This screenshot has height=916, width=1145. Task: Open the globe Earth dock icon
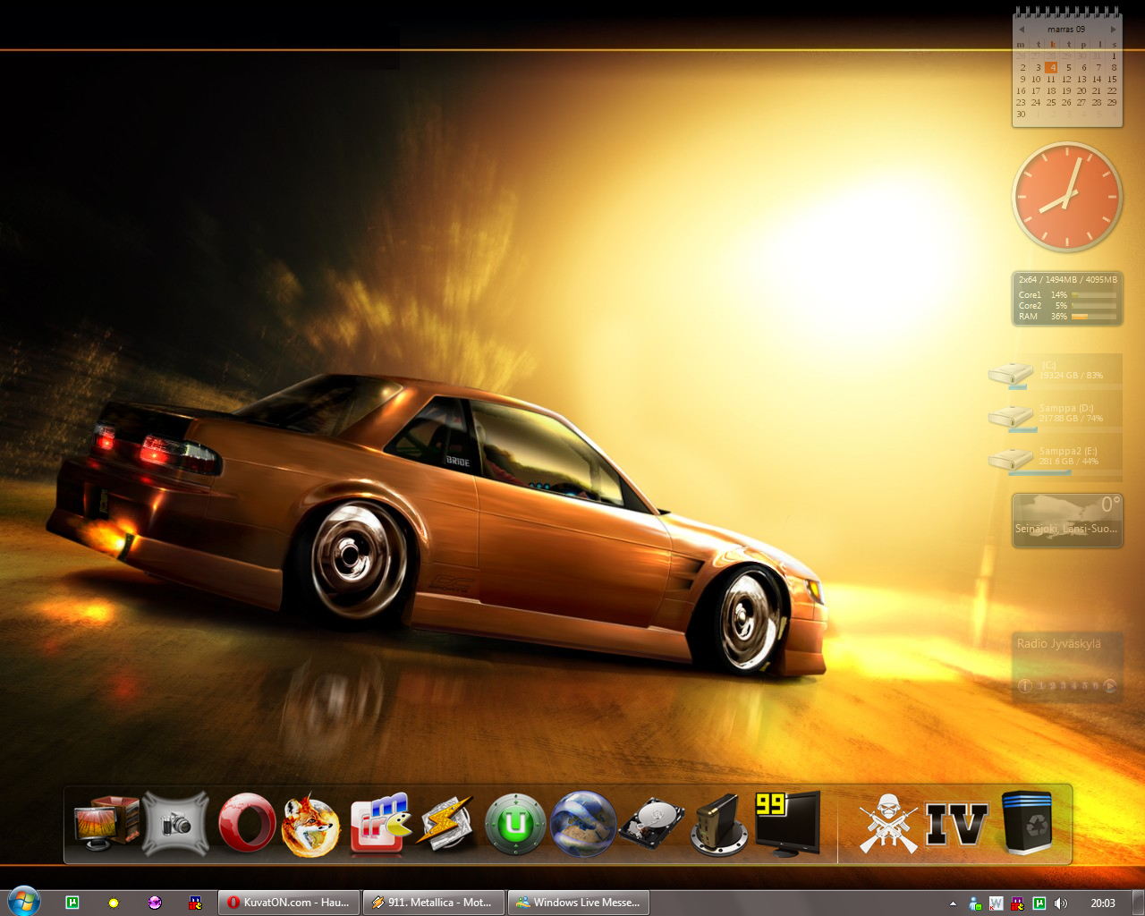tap(582, 824)
